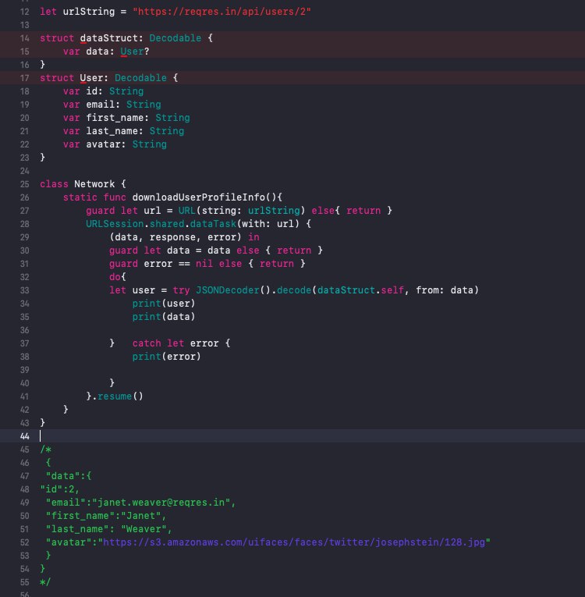The height and width of the screenshot is (597, 585).
Task: Click line number 44 in the gutter
Action: (x=24, y=436)
